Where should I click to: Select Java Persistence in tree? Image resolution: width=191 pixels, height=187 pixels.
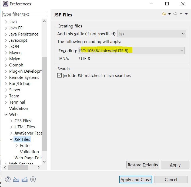pyautogui.click(x=24, y=34)
